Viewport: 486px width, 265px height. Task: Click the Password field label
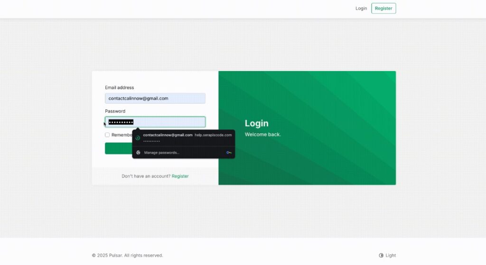[115, 111]
